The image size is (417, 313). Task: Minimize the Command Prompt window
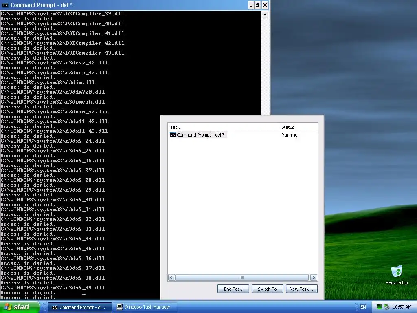(251, 5)
